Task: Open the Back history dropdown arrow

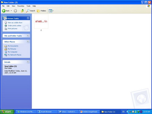Action: 11,11
